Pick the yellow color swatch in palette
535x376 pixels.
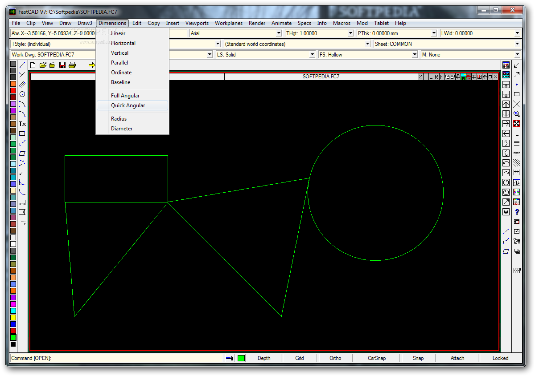point(13,318)
